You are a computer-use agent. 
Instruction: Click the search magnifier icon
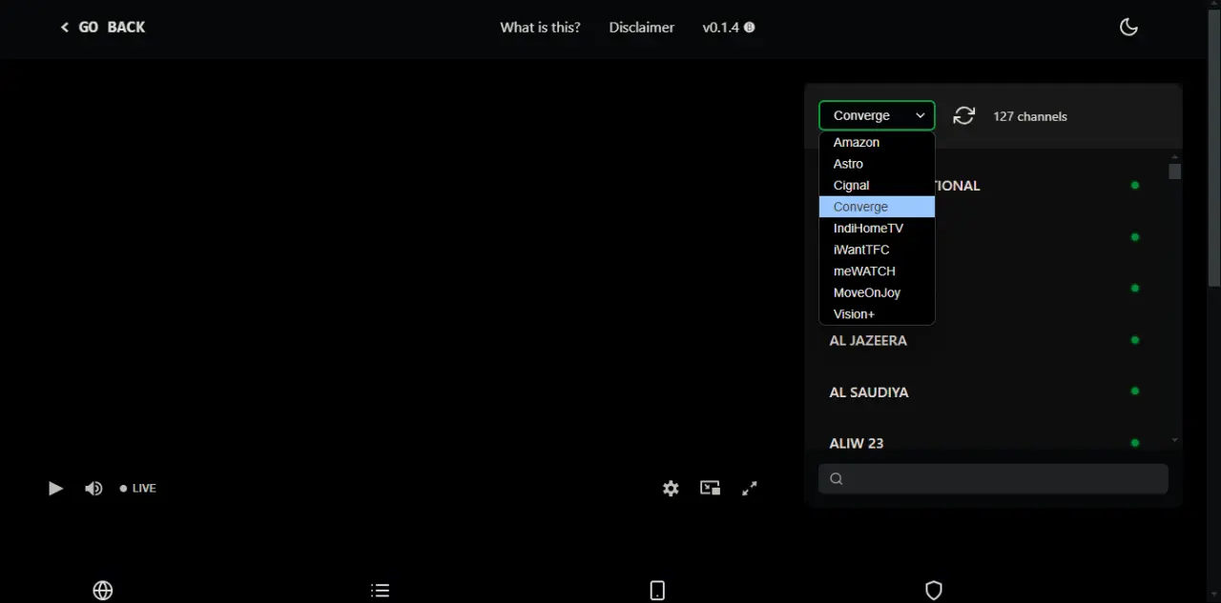click(x=837, y=479)
